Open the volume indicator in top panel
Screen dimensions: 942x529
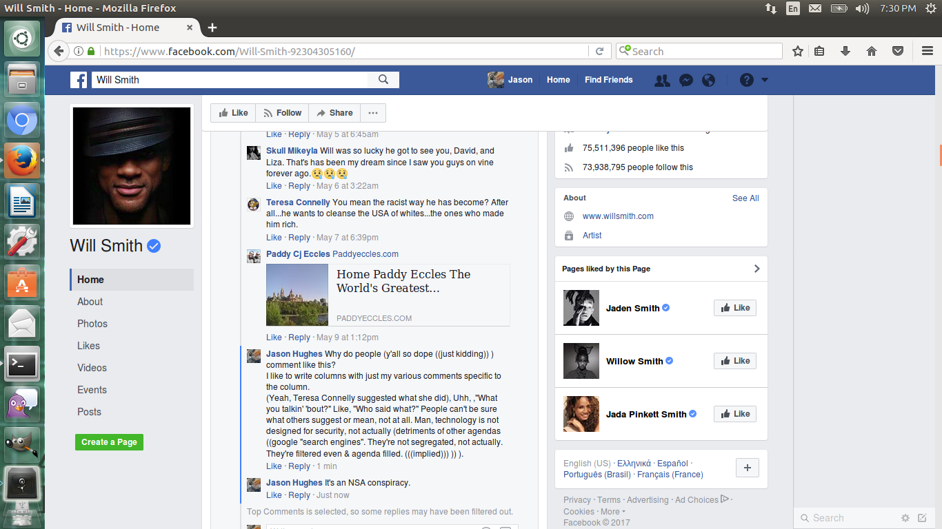click(x=862, y=8)
